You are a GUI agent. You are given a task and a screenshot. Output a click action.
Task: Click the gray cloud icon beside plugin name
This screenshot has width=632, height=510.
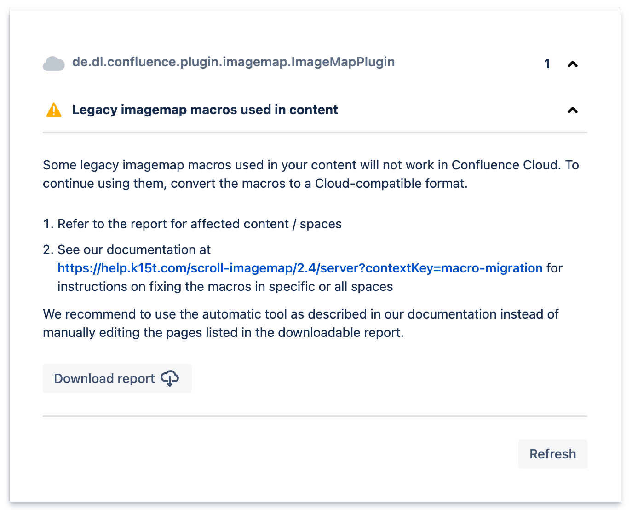click(53, 64)
